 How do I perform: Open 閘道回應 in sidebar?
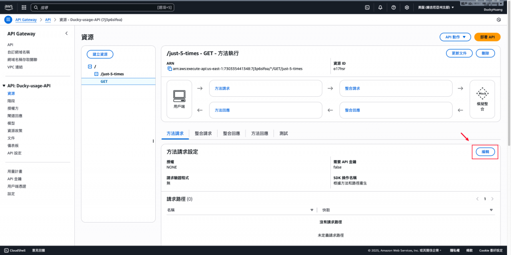tap(14, 116)
